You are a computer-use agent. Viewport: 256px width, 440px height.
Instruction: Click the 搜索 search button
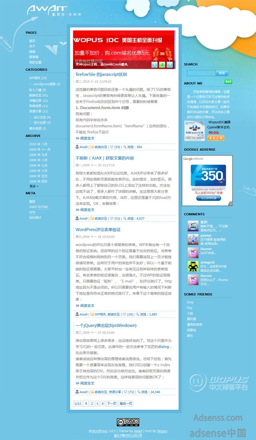222,73
